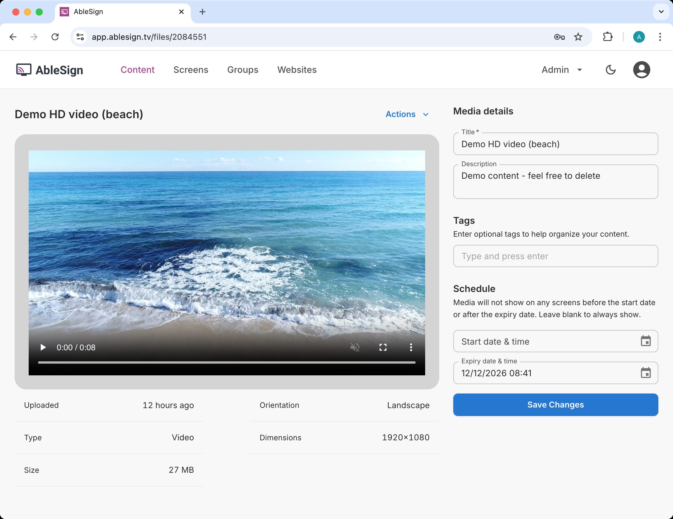Open the video player options menu

[x=411, y=348]
